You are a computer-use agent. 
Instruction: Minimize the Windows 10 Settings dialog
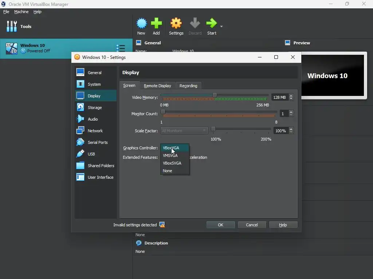pyautogui.click(x=260, y=57)
